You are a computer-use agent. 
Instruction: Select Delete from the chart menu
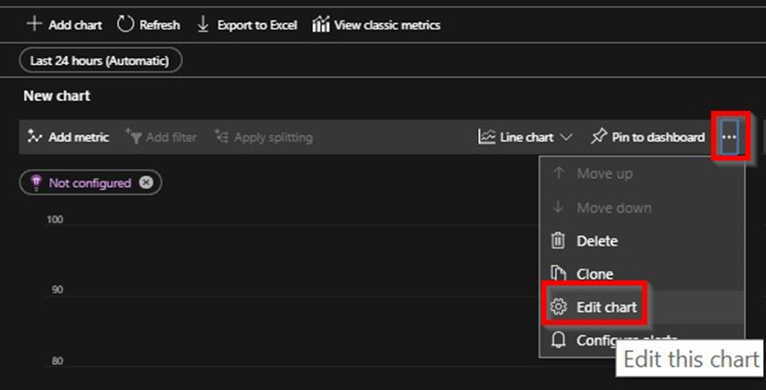(x=597, y=241)
